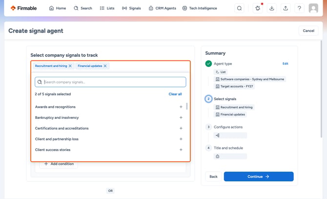Add Awards and recognitions signal
This screenshot has height=199, width=327.
(x=181, y=107)
